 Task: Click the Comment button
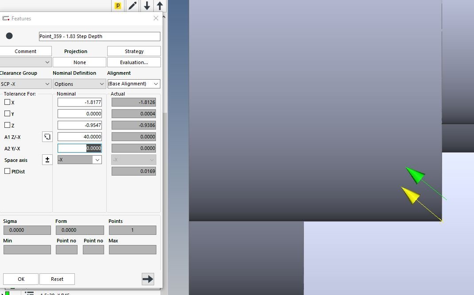[x=25, y=51]
